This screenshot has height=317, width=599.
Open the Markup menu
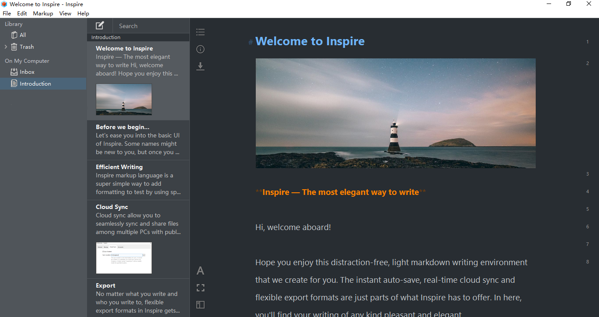(43, 13)
